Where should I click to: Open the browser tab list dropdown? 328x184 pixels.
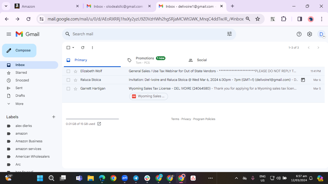6,6
